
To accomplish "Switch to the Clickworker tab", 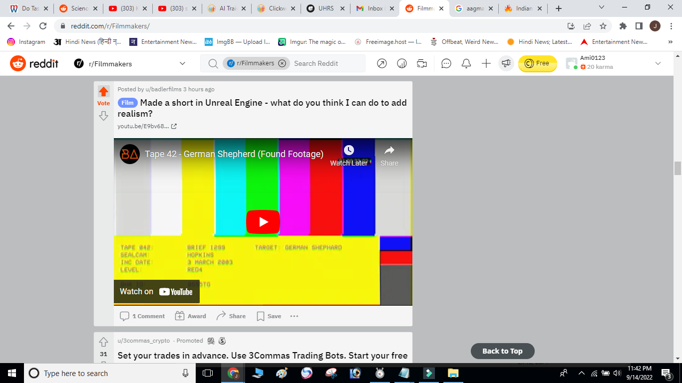I will [276, 8].
